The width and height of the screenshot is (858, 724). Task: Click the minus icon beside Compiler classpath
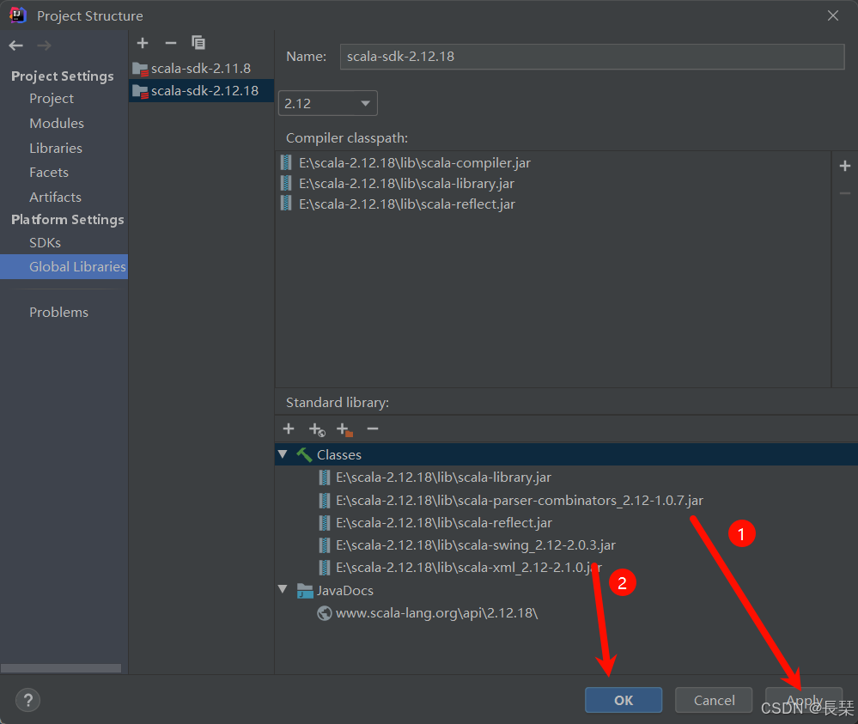click(844, 193)
